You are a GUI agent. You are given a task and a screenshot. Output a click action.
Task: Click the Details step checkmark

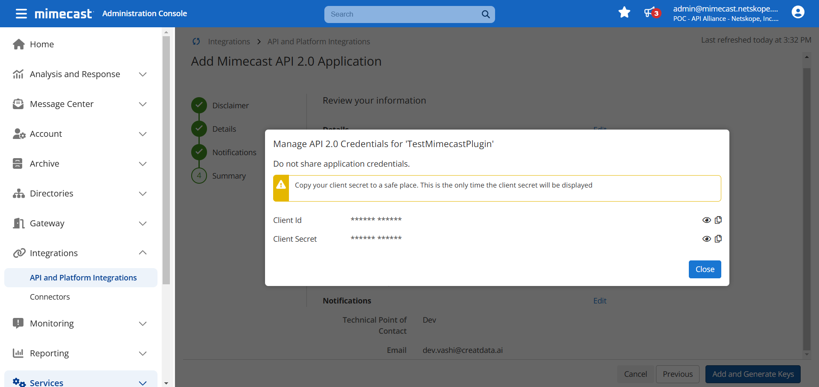click(x=199, y=128)
